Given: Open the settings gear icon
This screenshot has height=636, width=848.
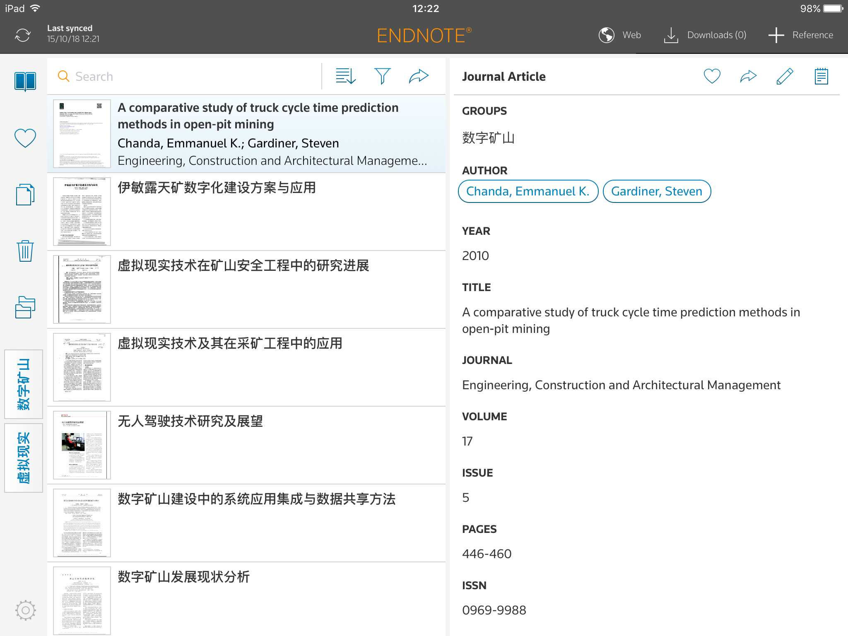Looking at the screenshot, I should coord(25,610).
